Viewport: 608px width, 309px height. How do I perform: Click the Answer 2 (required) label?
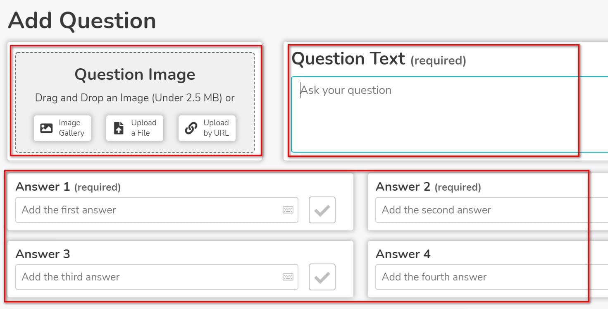pyautogui.click(x=428, y=187)
